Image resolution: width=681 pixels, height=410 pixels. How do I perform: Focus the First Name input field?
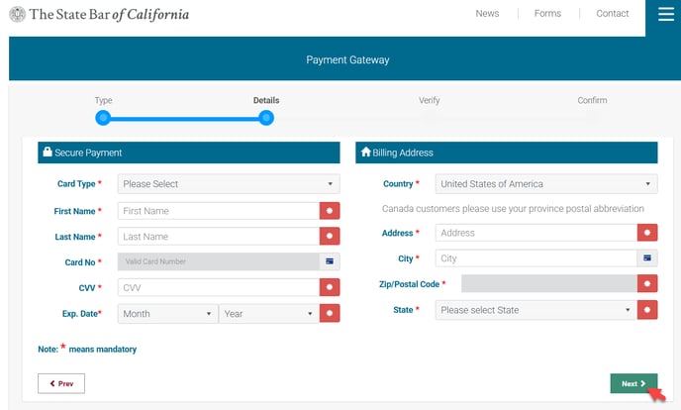(218, 211)
